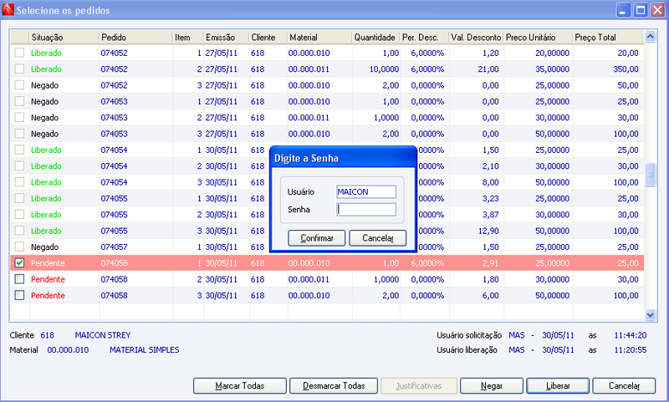The width and height of the screenshot is (669, 402).
Task: Click the scroll down arrow of the grid
Action: (x=650, y=315)
